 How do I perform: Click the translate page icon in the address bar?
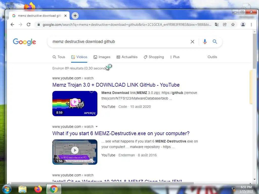tap(217, 25)
